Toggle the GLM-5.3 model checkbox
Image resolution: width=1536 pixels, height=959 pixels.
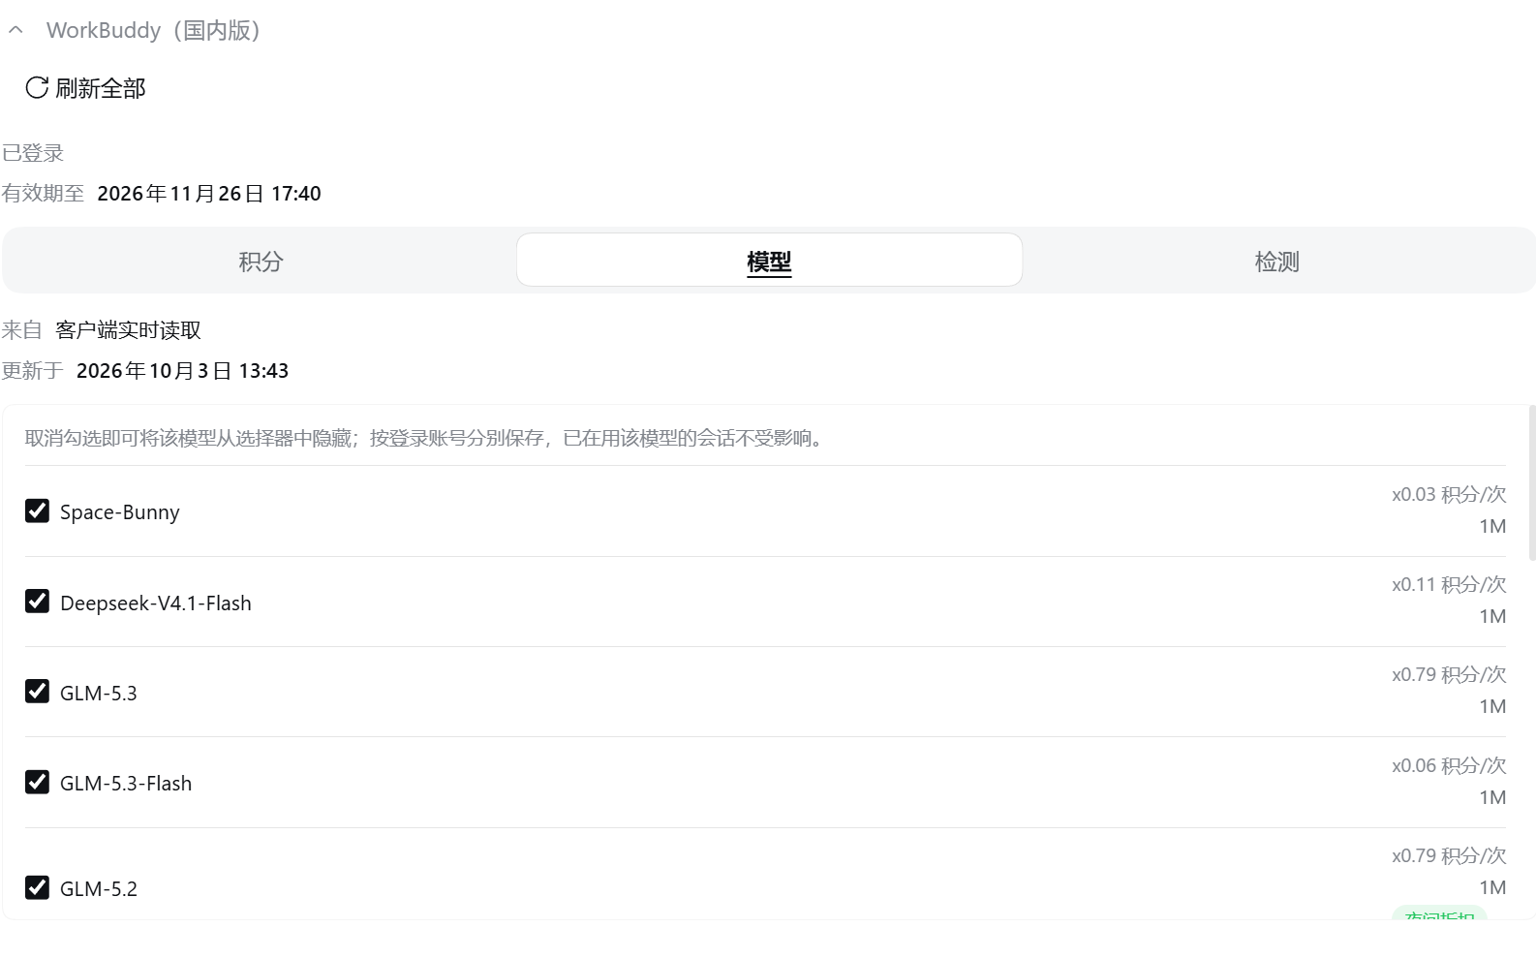coord(37,692)
